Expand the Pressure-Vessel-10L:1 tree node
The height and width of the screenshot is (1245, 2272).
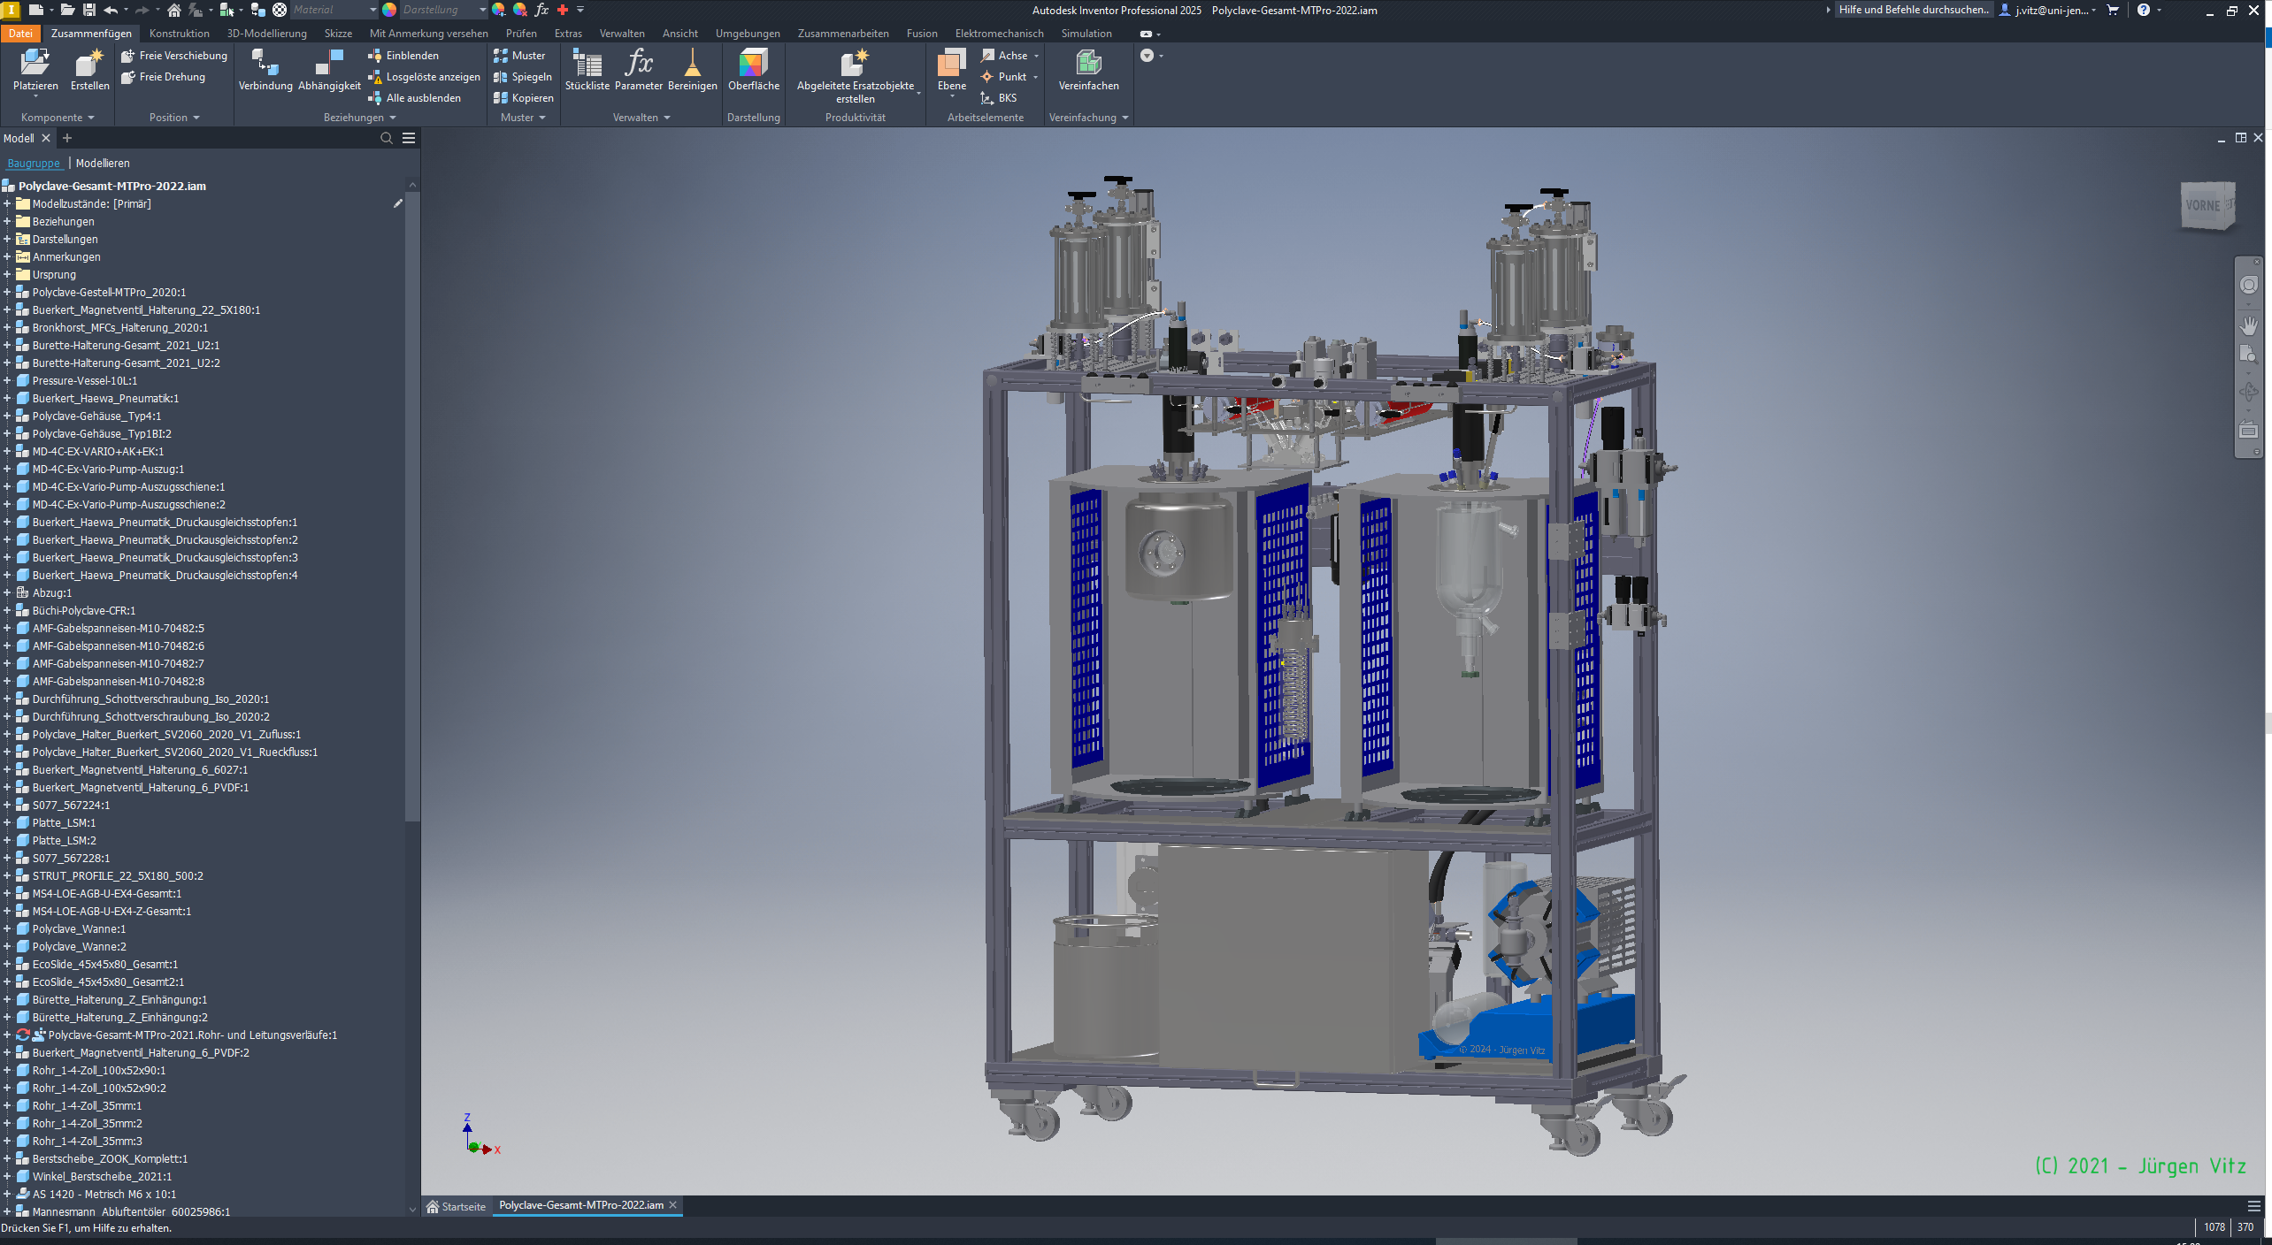click(x=8, y=380)
